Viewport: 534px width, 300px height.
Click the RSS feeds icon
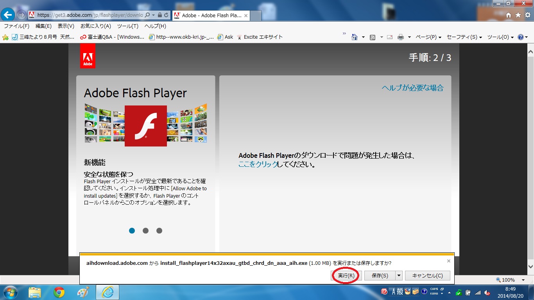coord(373,37)
